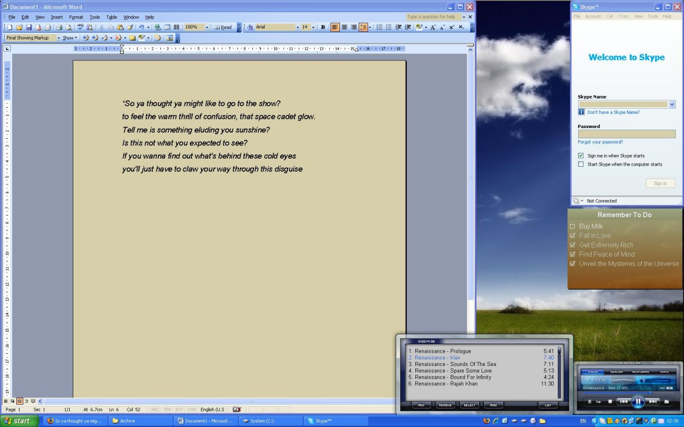Insert a hyperlink using globe icon
This screenshot has height=427, width=684.
pos(158,27)
